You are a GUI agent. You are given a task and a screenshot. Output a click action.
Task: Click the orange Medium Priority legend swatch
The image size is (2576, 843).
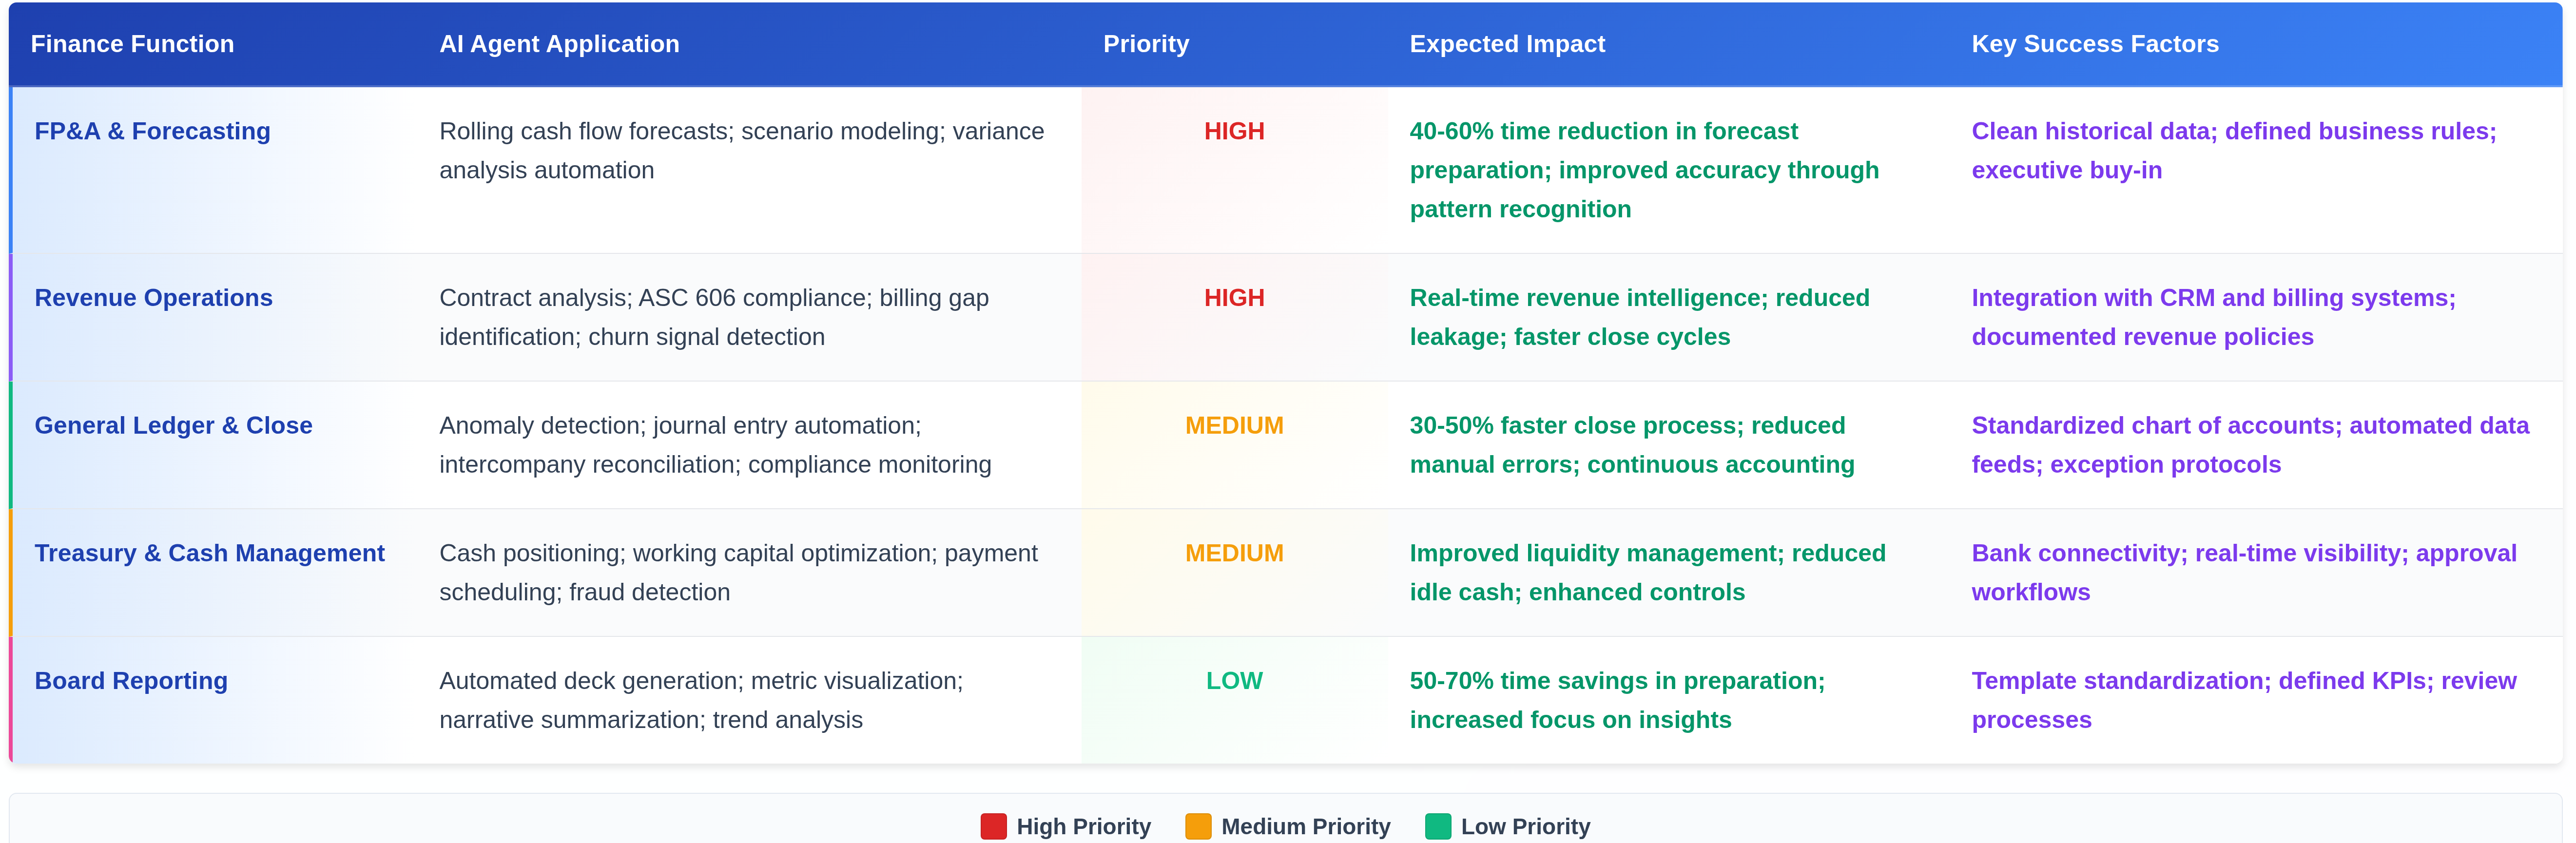[x=1197, y=826]
